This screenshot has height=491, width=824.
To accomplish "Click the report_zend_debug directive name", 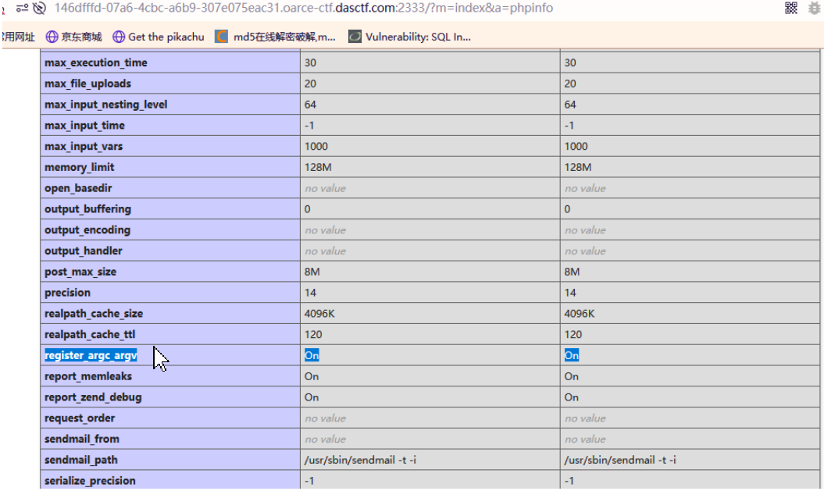I will click(x=93, y=397).
